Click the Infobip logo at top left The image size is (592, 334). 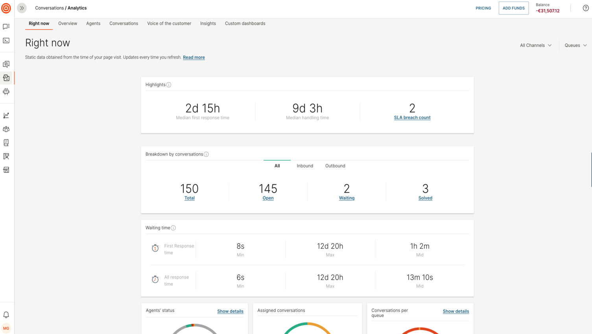click(6, 8)
